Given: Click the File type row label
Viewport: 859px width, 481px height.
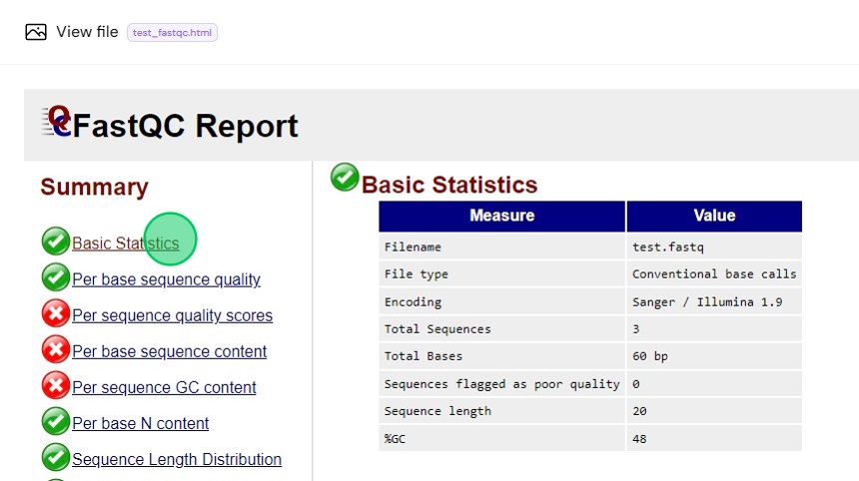Looking at the screenshot, I should pos(416,274).
